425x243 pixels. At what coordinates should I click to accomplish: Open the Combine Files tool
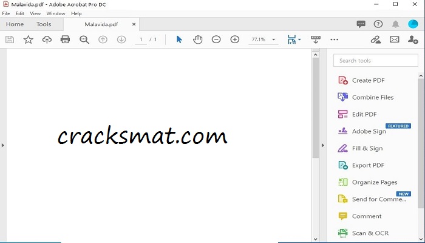pos(365,97)
